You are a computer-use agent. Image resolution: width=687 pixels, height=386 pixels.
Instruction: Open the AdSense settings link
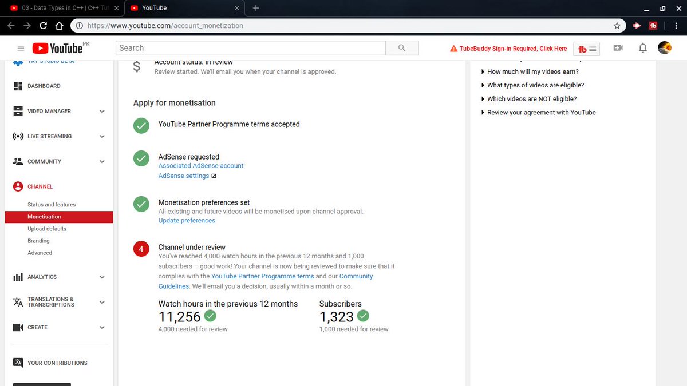tap(184, 176)
